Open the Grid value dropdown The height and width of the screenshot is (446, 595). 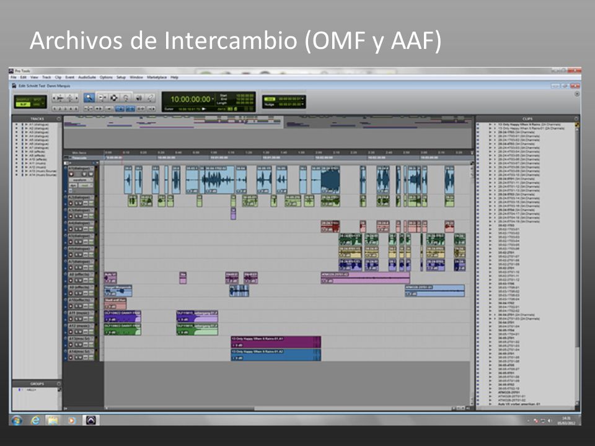pyautogui.click(x=302, y=99)
